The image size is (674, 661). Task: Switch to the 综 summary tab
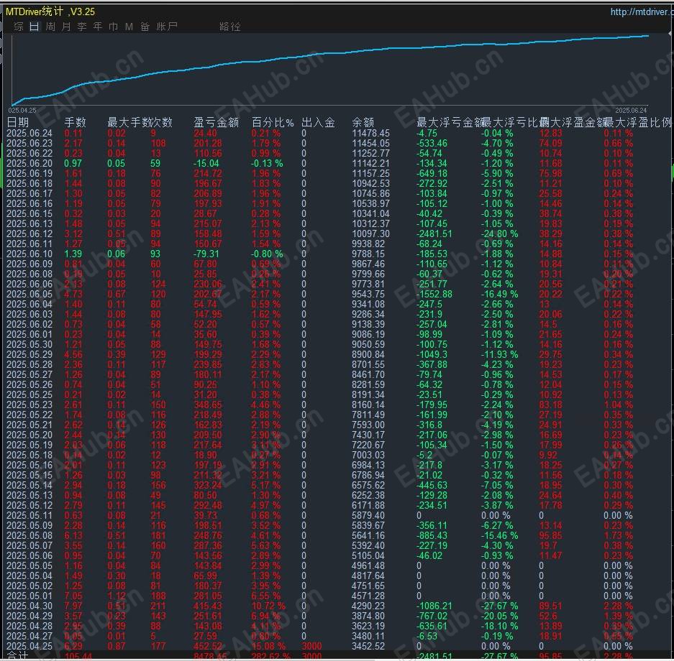point(19,27)
